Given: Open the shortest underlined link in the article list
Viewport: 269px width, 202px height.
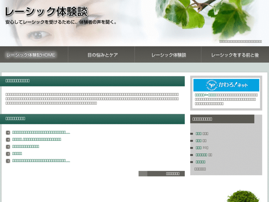Looking at the screenshot, I should [x=17, y=153].
